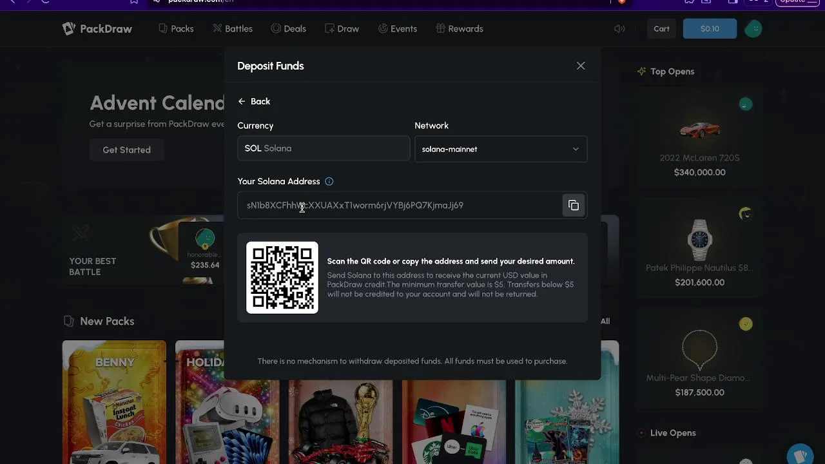This screenshot has width=825, height=464.
Task: Click avatar on Multi-Pear Diamond card
Action: (746, 324)
